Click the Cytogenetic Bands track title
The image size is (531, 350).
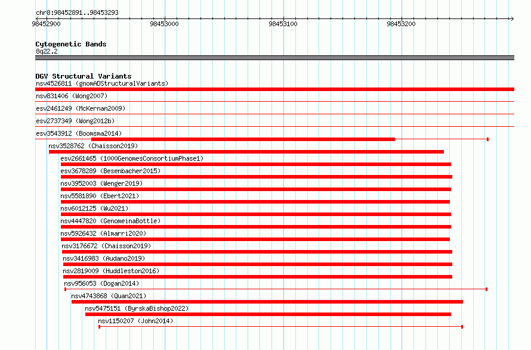(71, 44)
